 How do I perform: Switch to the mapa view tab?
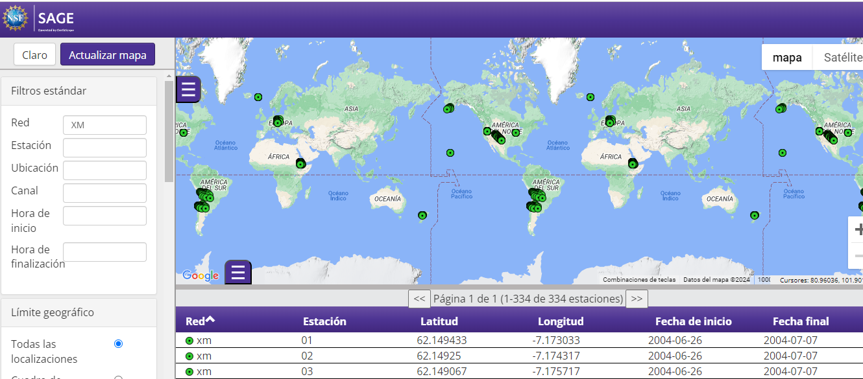pos(786,58)
